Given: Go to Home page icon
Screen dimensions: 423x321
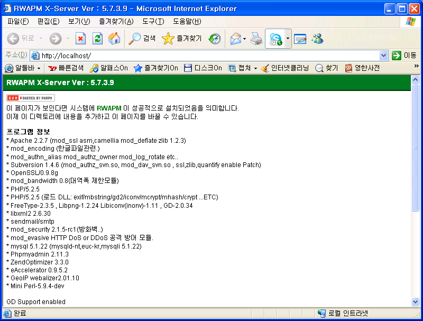Looking at the screenshot, I should coord(114,39).
